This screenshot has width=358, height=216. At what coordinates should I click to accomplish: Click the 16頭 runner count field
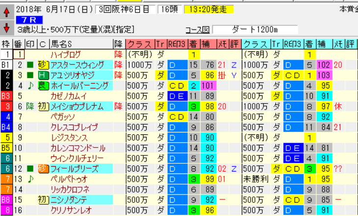[x=170, y=10]
